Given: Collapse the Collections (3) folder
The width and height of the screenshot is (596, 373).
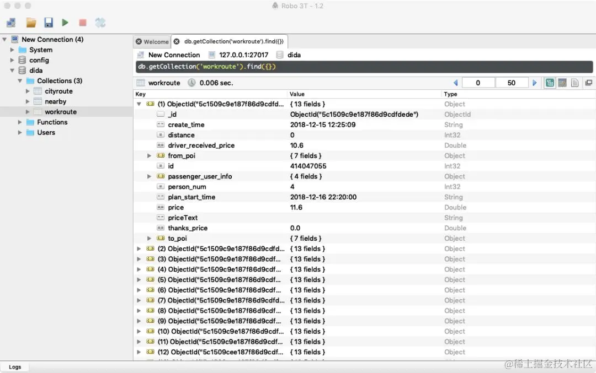Looking at the screenshot, I should point(20,81).
